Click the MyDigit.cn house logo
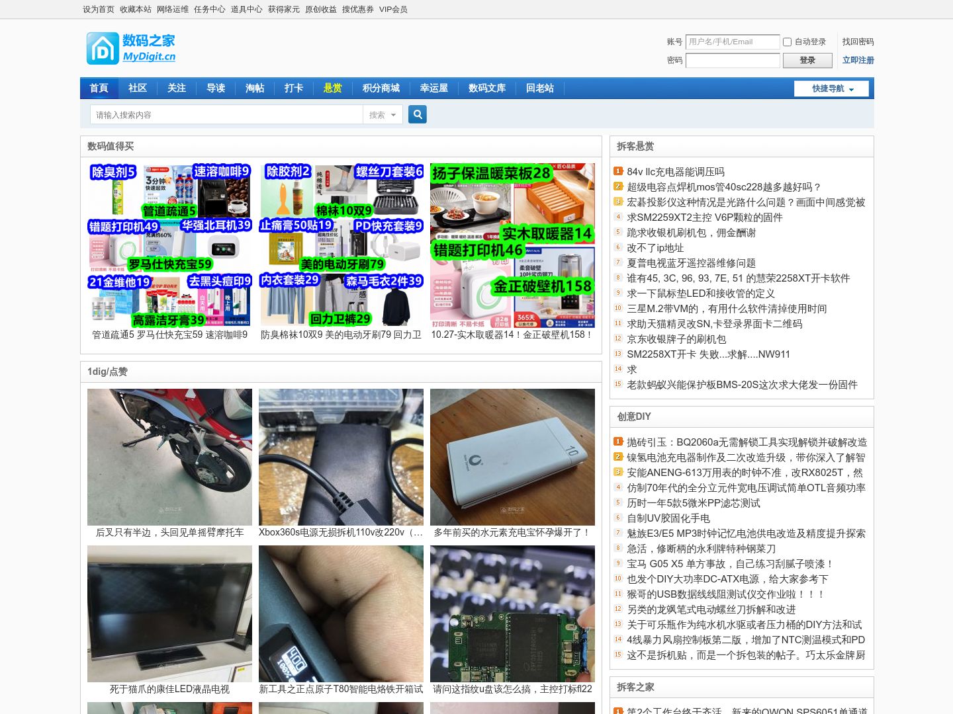This screenshot has width=953, height=714. coord(131,48)
